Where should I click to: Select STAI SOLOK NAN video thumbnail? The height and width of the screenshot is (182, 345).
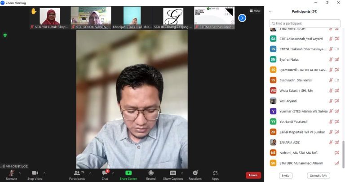coord(91,18)
